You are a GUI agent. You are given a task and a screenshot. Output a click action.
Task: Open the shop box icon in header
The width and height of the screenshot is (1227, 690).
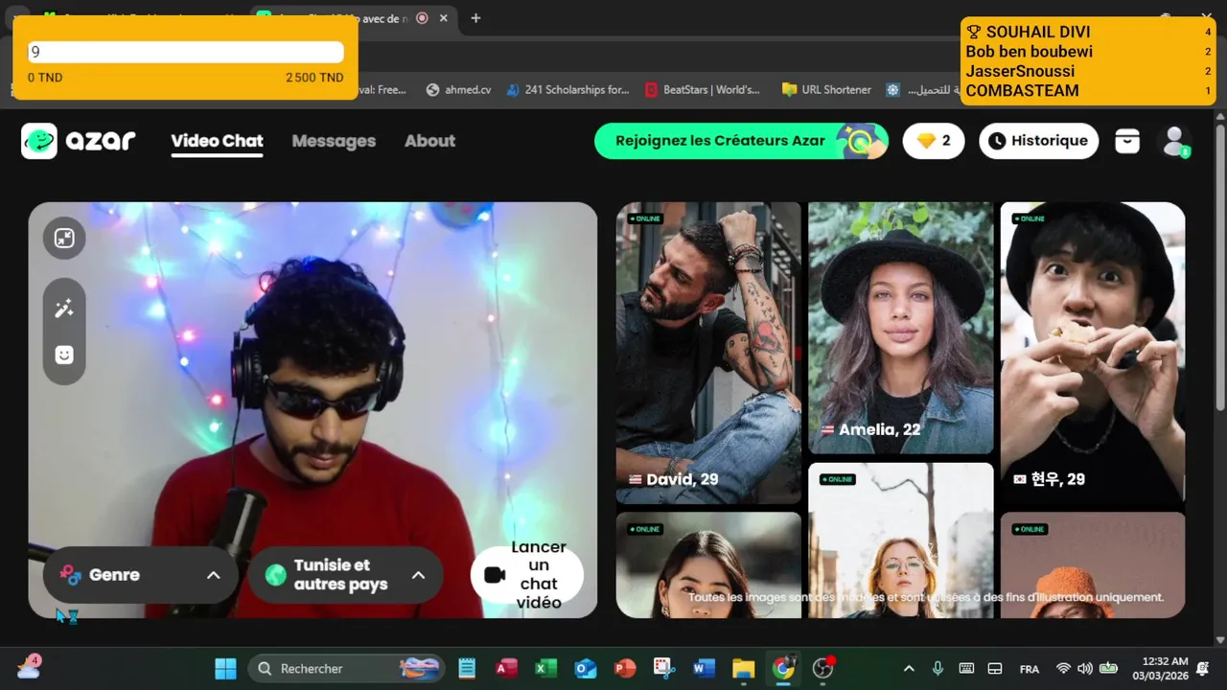pos(1127,141)
